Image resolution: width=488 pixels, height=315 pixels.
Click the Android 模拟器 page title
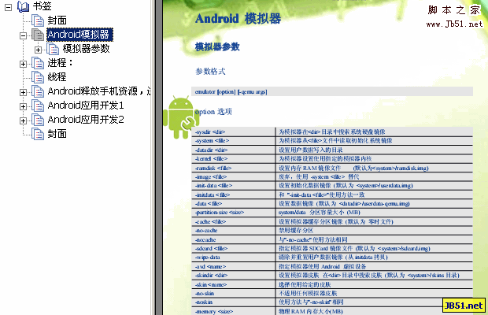(x=238, y=19)
